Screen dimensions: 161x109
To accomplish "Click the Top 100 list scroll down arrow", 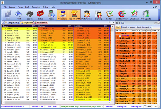I will [159, 103].
